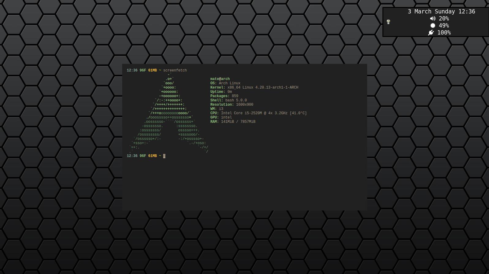This screenshot has height=274, width=489.
Task: Click the Arch Linux ASCII logo
Action: [x=168, y=113]
